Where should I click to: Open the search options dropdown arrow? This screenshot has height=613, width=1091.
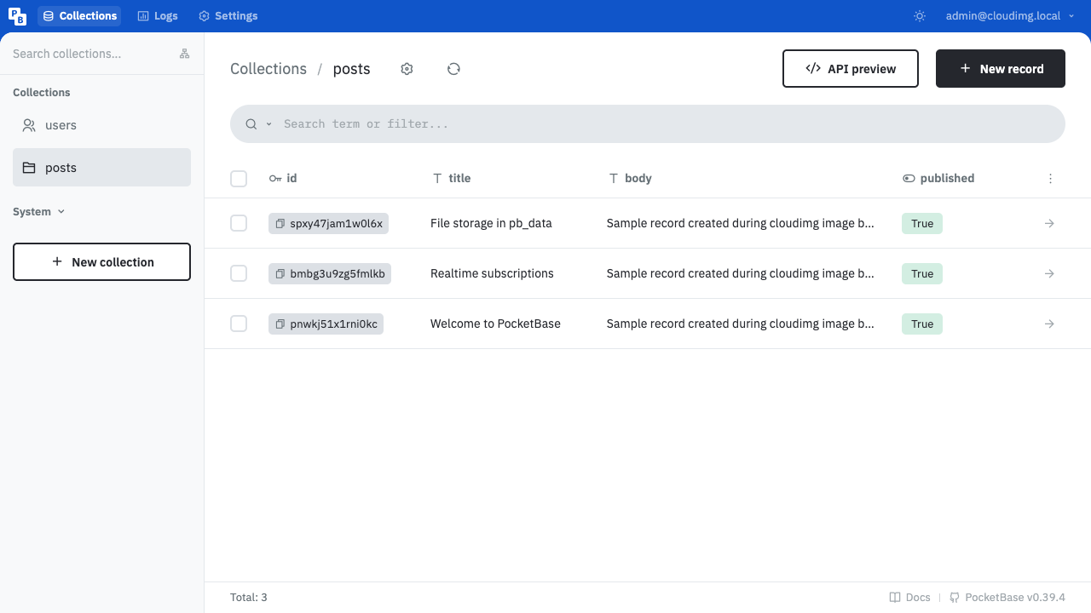tap(268, 124)
